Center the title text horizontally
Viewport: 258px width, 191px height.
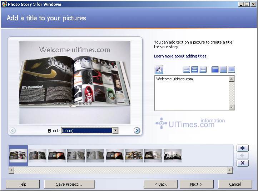click(x=195, y=70)
